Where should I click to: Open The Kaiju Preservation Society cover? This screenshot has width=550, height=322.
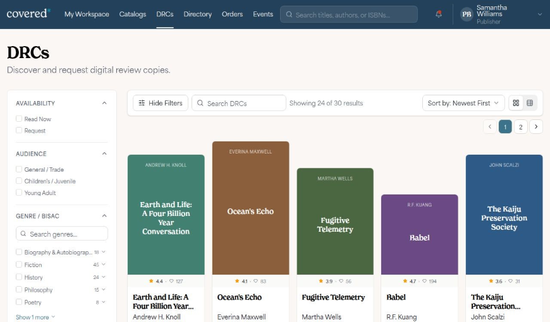[x=504, y=215]
